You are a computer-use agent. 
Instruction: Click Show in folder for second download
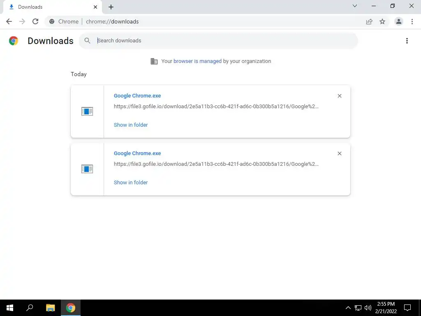tap(131, 182)
